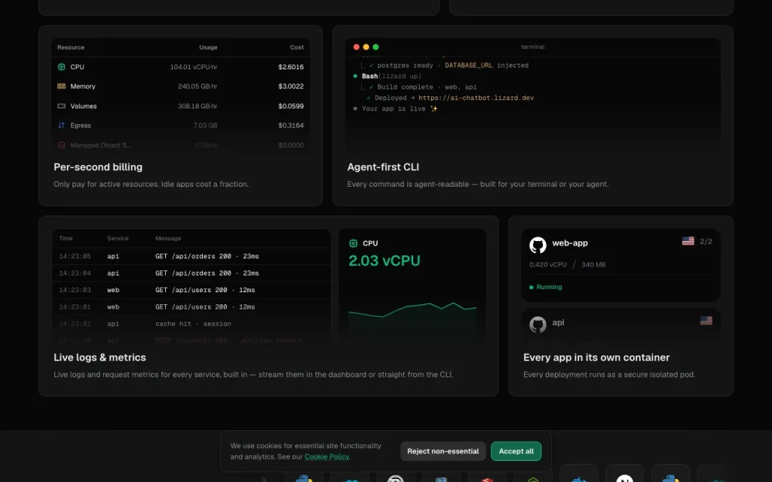Click the Cost column header
This screenshot has height=482, width=772.
tap(297, 47)
